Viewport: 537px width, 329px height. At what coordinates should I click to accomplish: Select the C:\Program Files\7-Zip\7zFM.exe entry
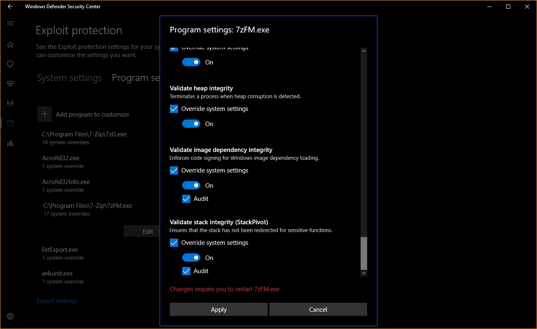click(x=88, y=209)
